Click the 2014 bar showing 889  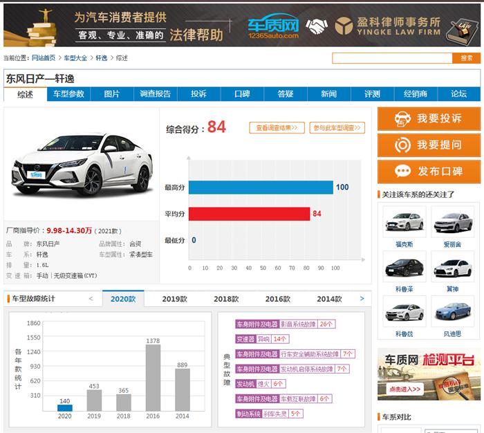(x=183, y=389)
